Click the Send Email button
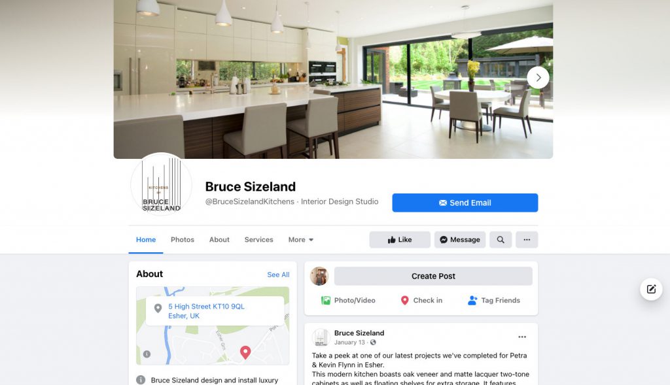Image resolution: width=670 pixels, height=385 pixels. click(465, 203)
